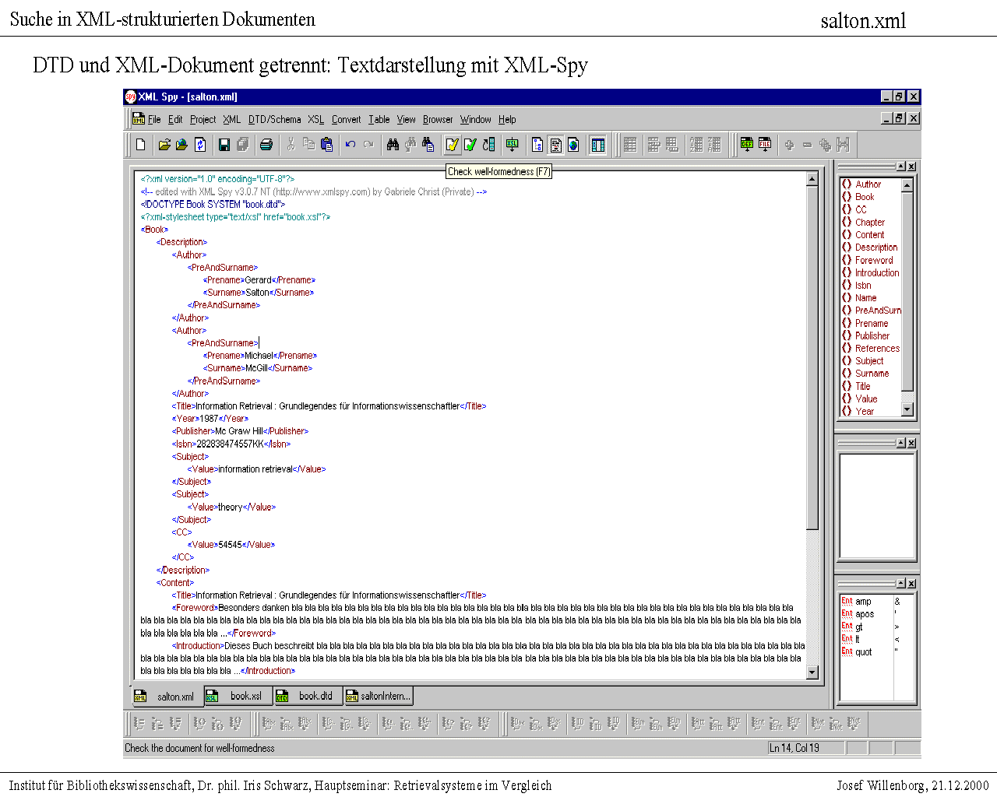
Task: Click the Print icon in toolbar
Action: pyautogui.click(x=266, y=145)
